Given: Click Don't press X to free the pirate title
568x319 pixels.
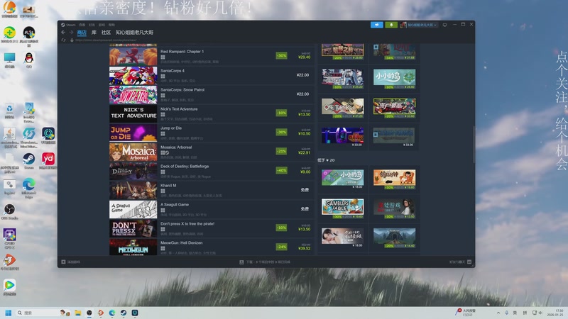Looking at the screenshot, I should [x=187, y=224].
